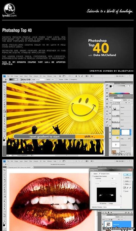The width and height of the screenshot is (136, 231).
Task: Open Window menu in lower Photoshop window
Action: point(50,161)
